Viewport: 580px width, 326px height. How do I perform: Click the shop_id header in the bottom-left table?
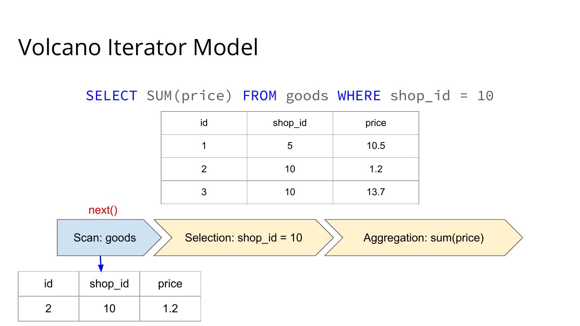coord(109,284)
